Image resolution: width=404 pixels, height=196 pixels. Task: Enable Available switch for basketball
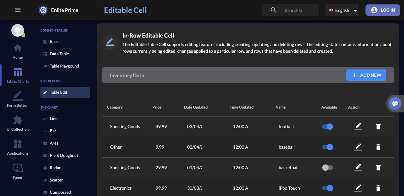coord(328,168)
